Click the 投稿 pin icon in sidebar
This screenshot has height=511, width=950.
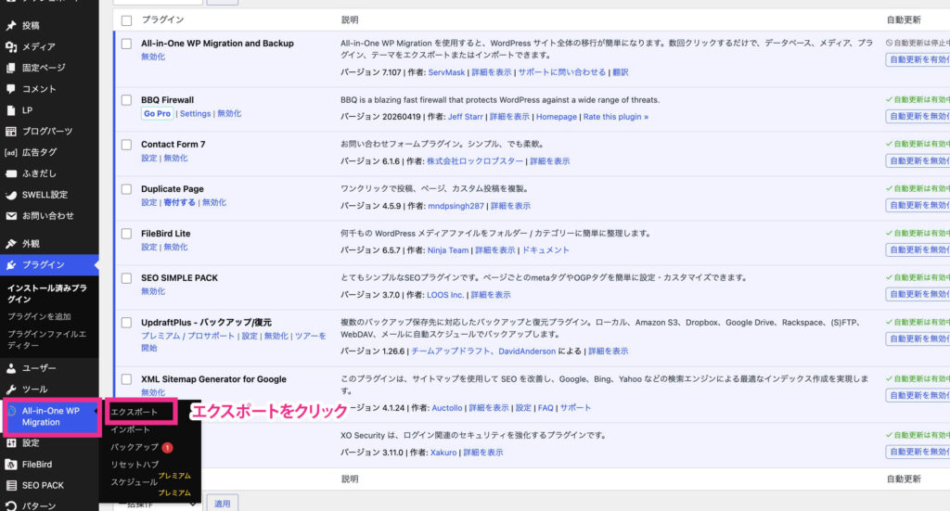click(11, 25)
